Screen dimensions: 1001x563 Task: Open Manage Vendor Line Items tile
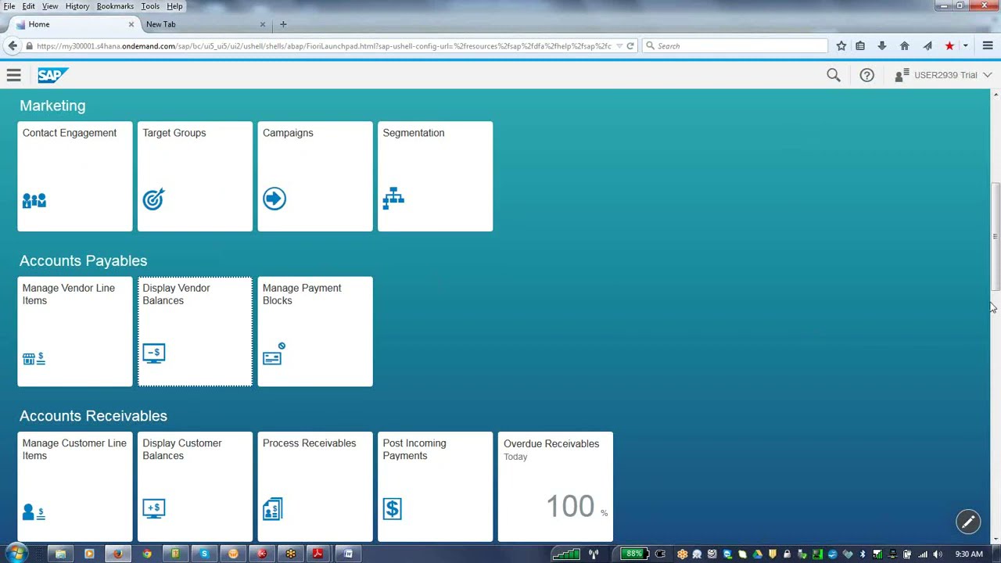point(75,332)
